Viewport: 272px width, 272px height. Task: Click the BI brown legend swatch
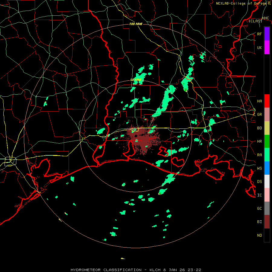tap(267, 222)
